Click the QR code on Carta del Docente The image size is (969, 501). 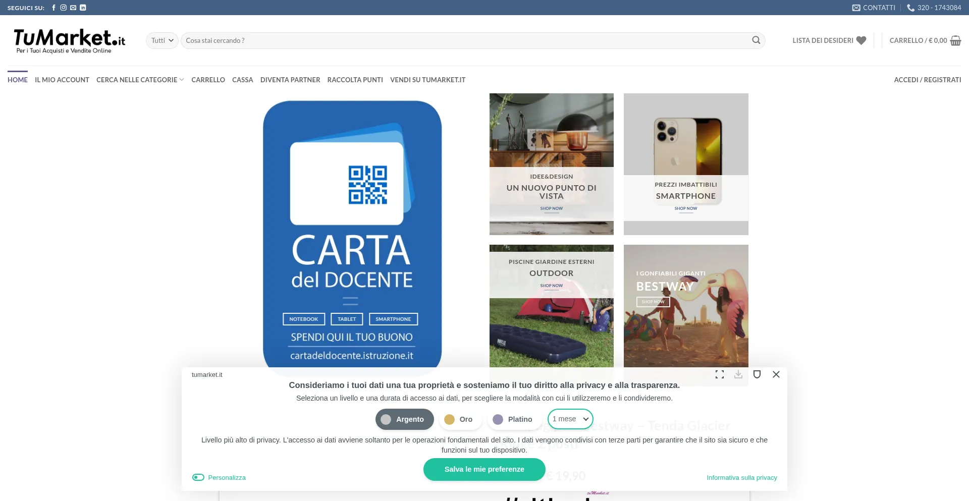368,185
